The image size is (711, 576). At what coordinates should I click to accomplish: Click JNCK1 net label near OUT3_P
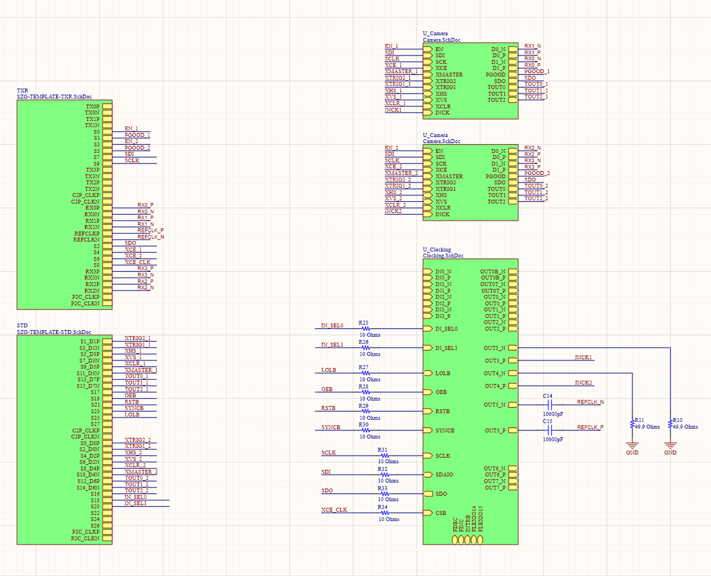point(583,357)
